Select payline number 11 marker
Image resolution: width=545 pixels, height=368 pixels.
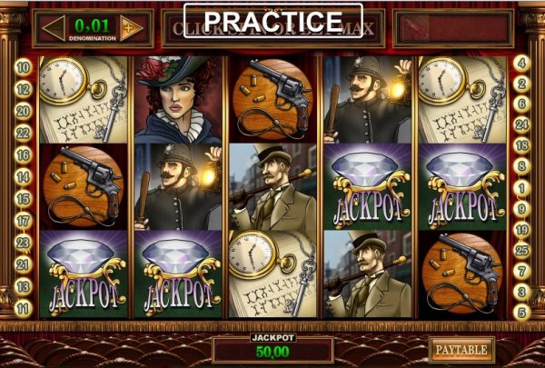pyautogui.click(x=24, y=309)
